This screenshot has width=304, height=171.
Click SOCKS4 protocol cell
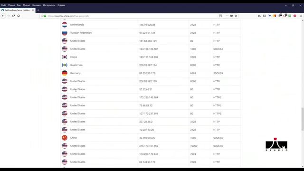coord(218,49)
